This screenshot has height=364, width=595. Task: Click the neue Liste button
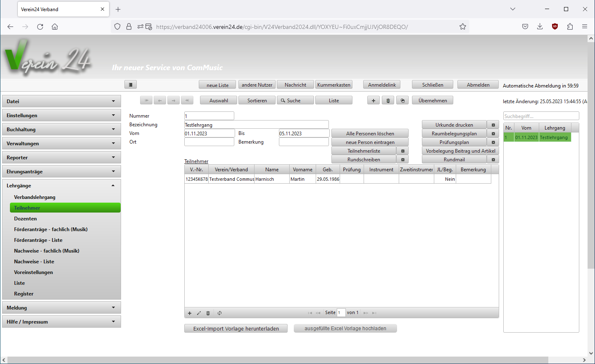point(217,85)
